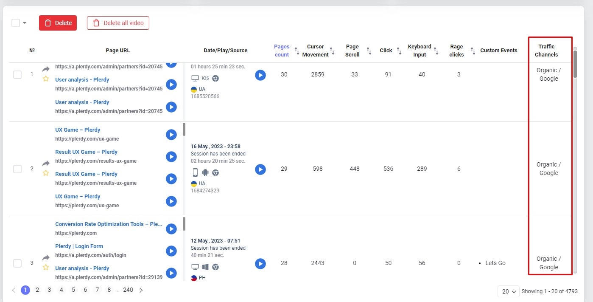Click the Philippines flag in row 3
The width and height of the screenshot is (593, 302).
194,278
